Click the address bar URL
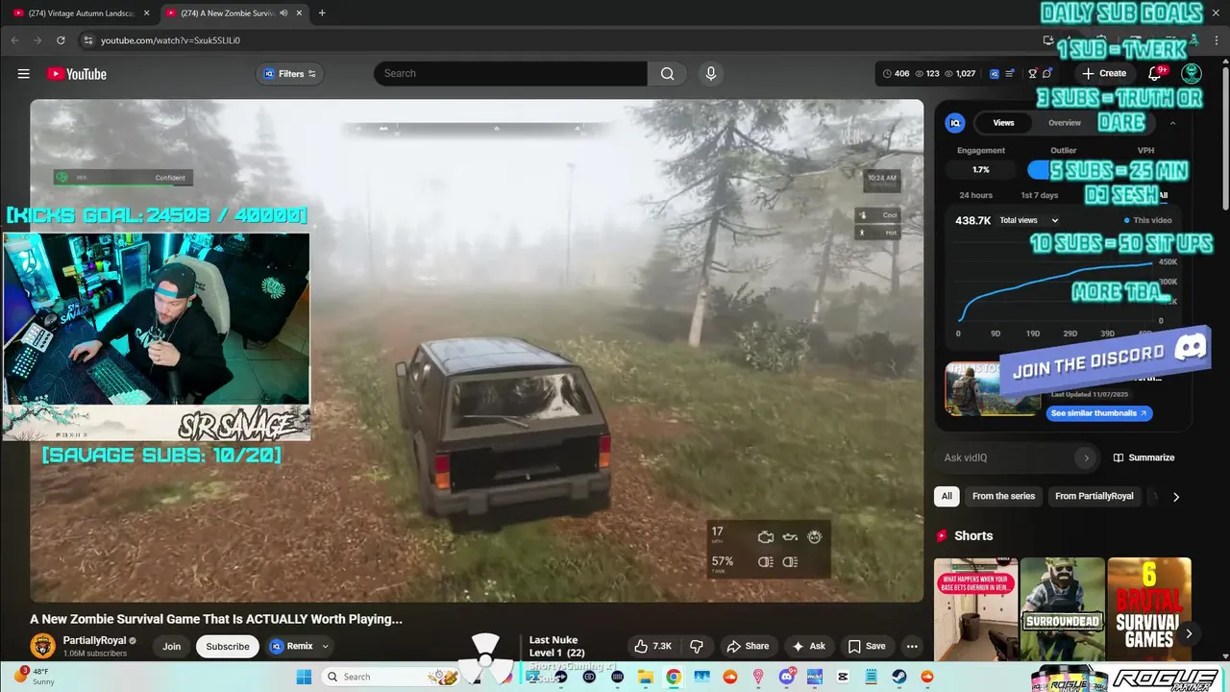The height and width of the screenshot is (692, 1230). [170, 40]
